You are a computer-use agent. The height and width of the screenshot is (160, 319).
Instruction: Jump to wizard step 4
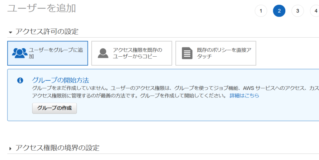pos(315,11)
